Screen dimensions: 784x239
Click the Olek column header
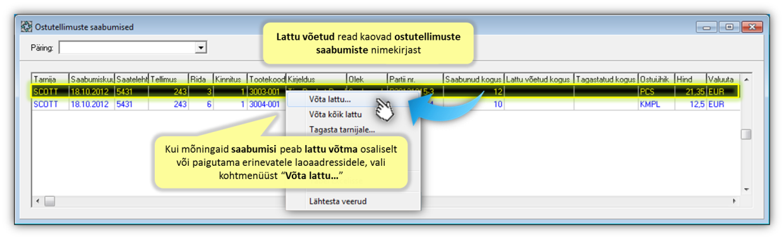(x=366, y=79)
